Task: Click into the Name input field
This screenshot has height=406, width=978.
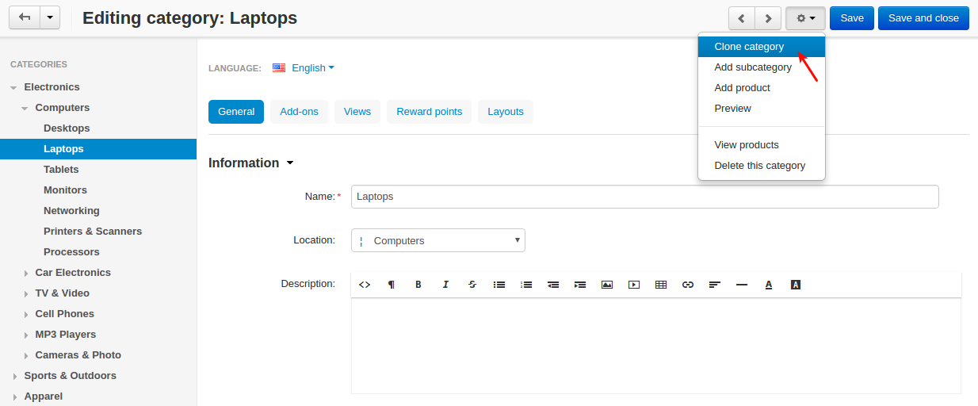Action: 645,197
